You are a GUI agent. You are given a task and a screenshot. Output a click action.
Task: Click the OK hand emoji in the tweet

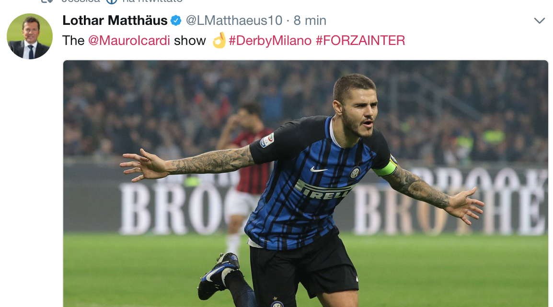point(219,40)
